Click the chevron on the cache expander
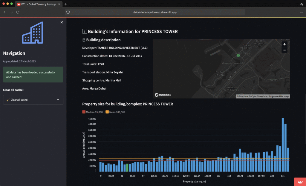 (x=58, y=100)
